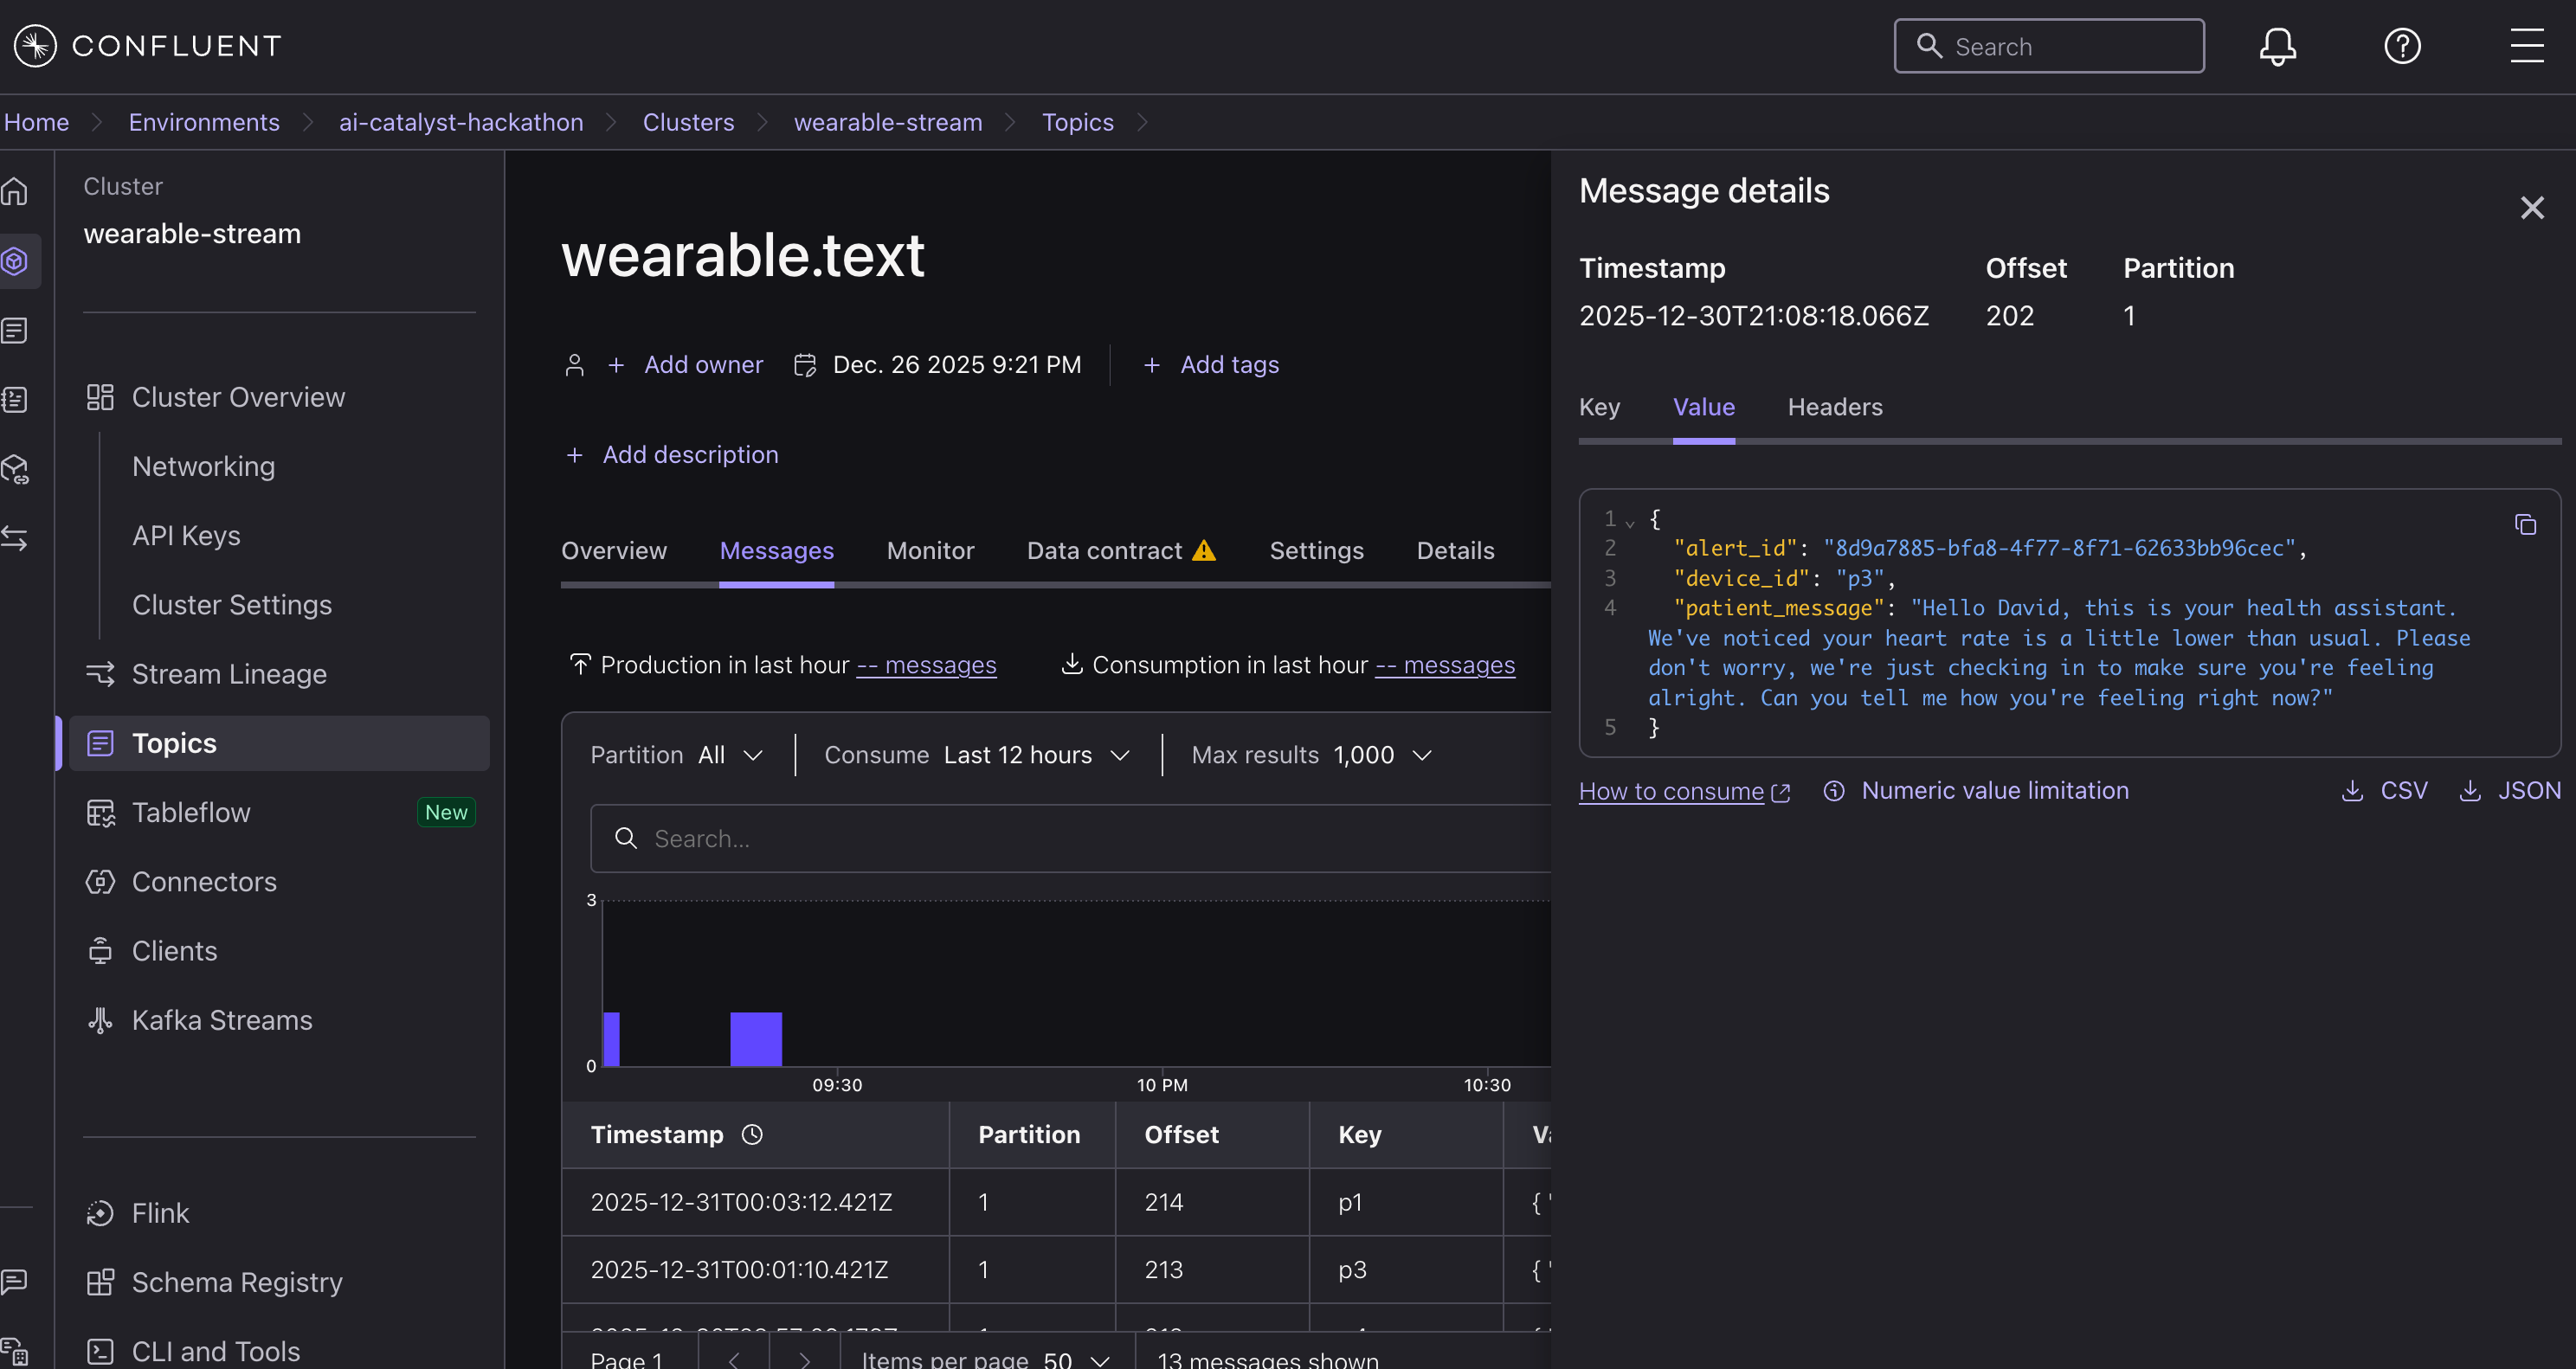Copy the message value with the copy icon
Image resolution: width=2576 pixels, height=1369 pixels.
2525,525
